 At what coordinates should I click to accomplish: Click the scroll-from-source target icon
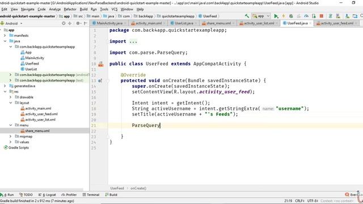tap(64, 23)
